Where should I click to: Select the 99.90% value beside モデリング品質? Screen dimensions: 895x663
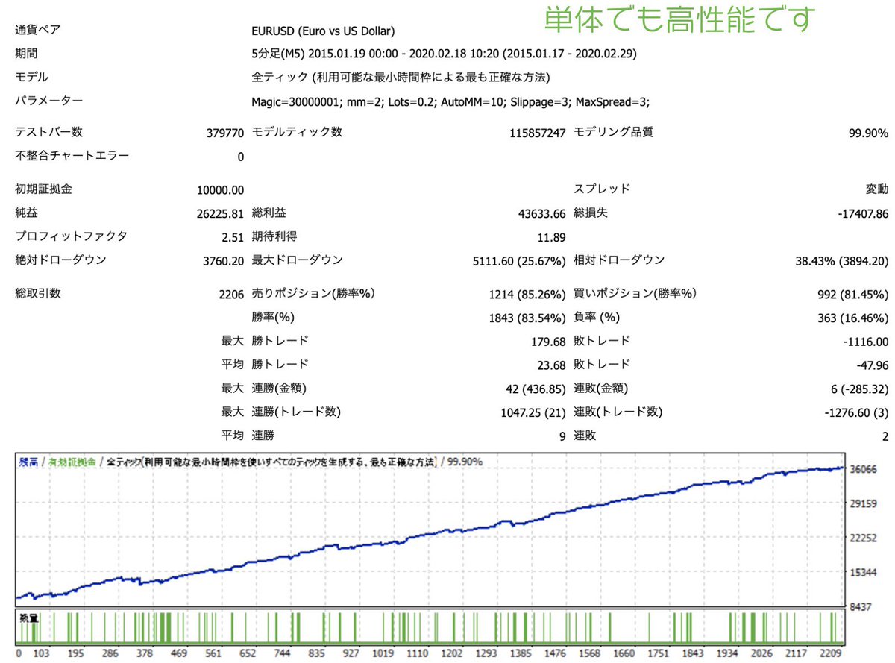point(868,133)
